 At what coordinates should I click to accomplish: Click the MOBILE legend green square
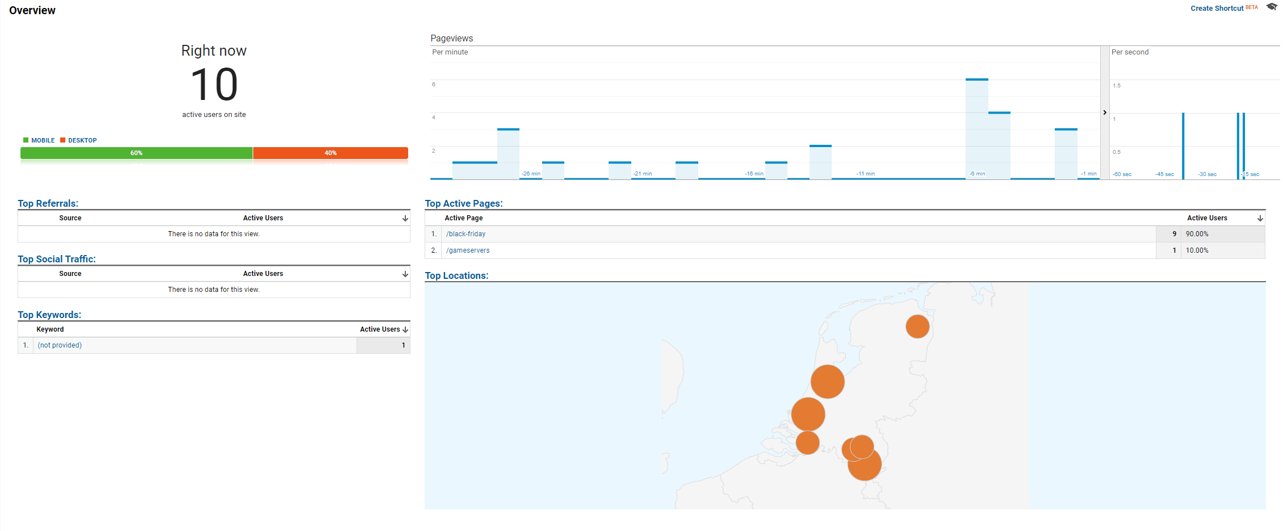[x=26, y=140]
